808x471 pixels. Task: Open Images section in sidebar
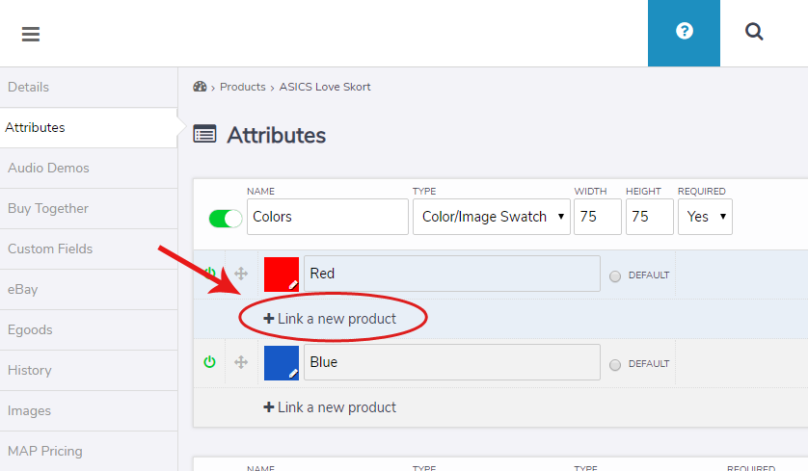point(89,410)
